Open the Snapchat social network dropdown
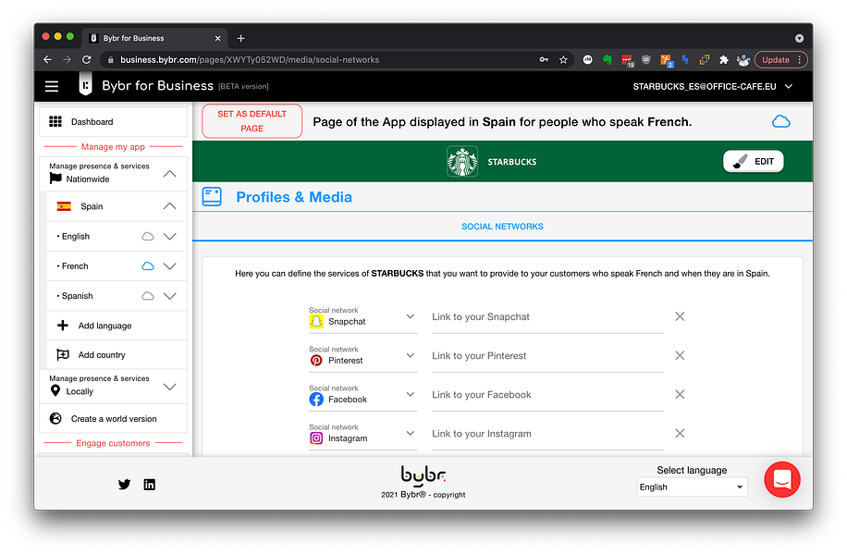This screenshot has height=555, width=847. point(363,318)
